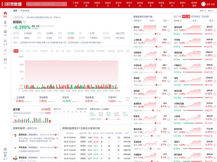Select the 1个月 chart range

pos(28,51)
